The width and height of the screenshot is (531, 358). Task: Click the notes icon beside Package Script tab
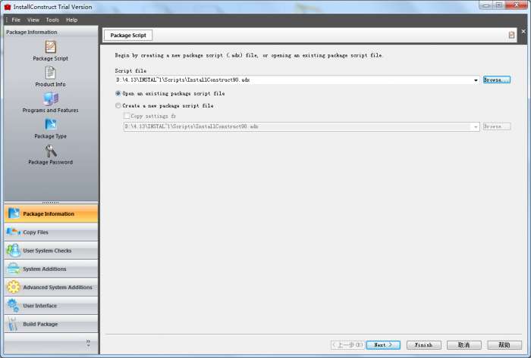click(x=511, y=35)
